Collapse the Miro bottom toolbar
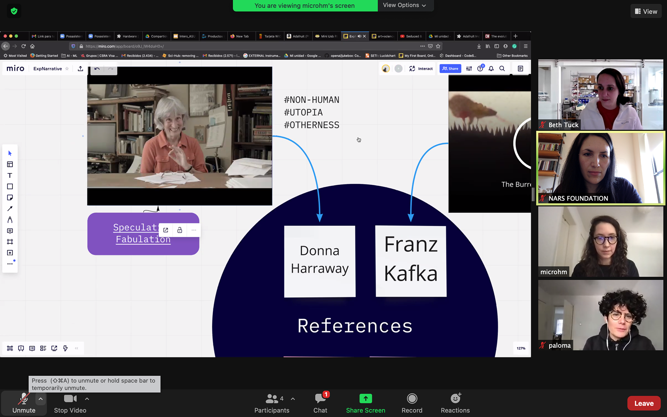The width and height of the screenshot is (667, 417). (x=76, y=348)
